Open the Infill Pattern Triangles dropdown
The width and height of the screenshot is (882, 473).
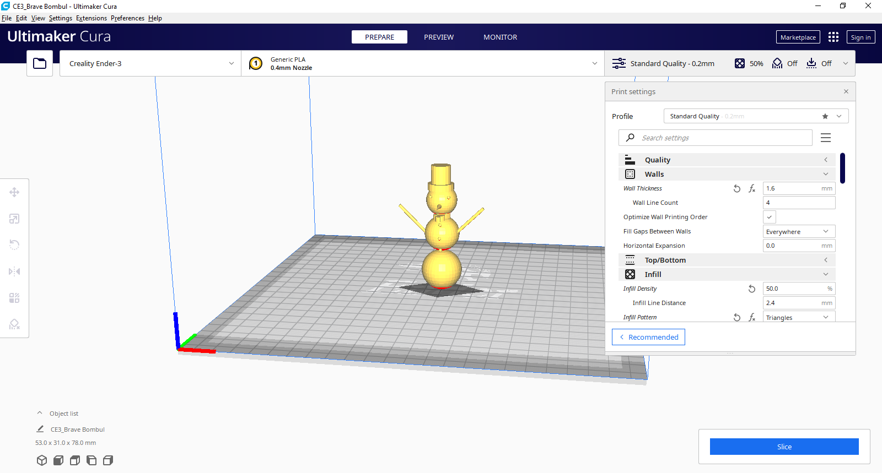[x=799, y=317]
